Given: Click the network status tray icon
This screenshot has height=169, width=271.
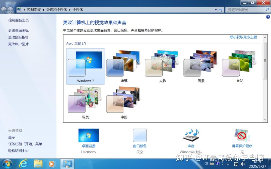Looking at the screenshot, I should point(236,164).
